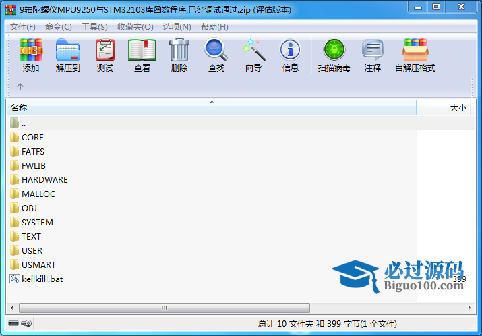Click the WinRAR title bar icon
Screen dimensions: 482x336
(11, 10)
